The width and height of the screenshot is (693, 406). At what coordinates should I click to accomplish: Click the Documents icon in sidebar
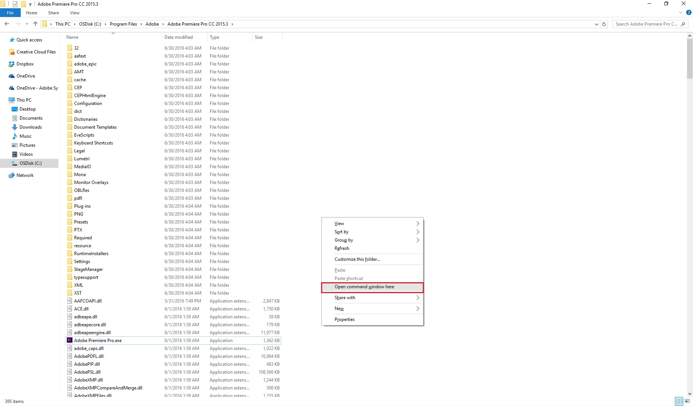[15, 118]
